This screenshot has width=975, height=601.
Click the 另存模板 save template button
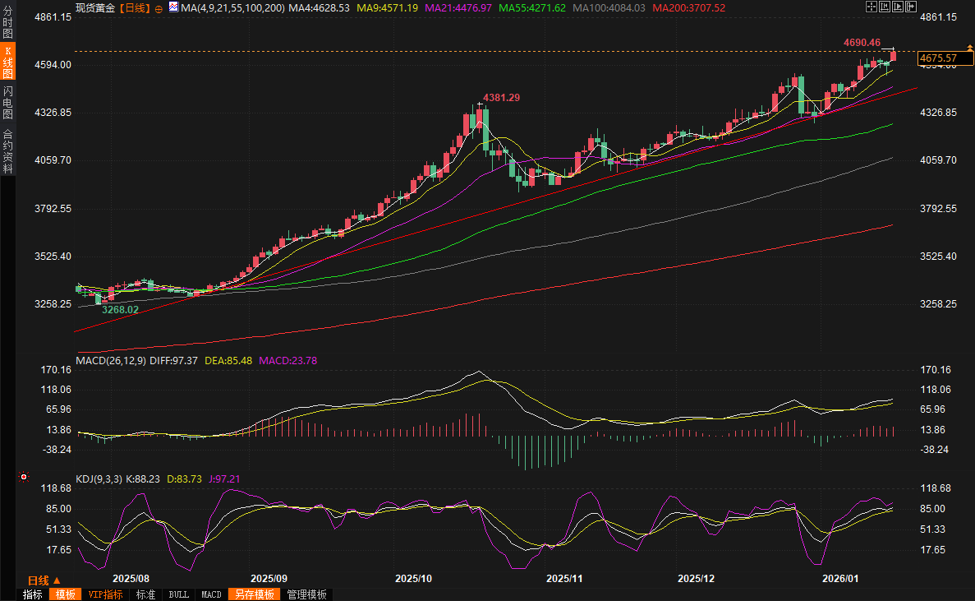coord(253,594)
